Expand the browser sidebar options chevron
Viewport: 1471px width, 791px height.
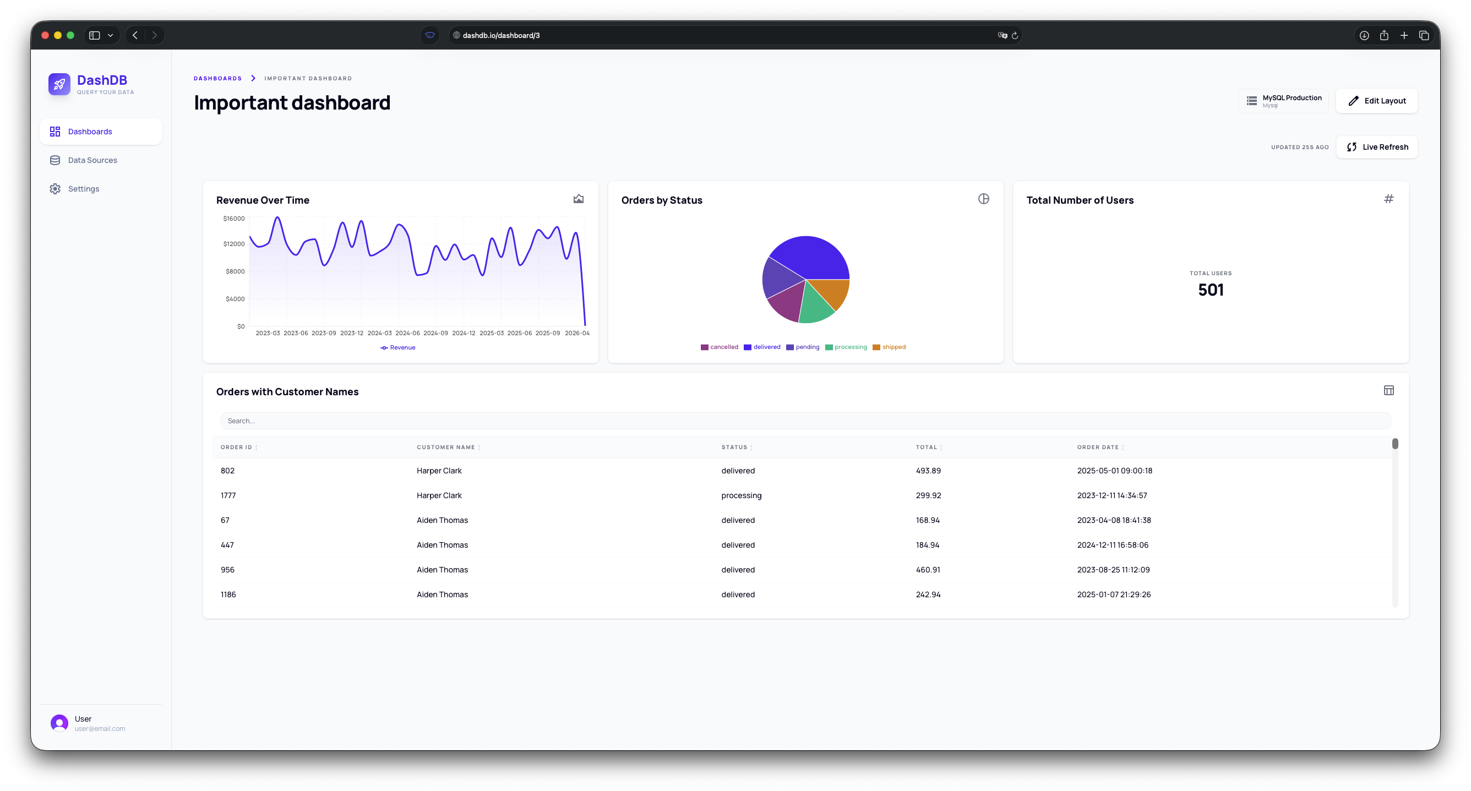click(x=110, y=35)
